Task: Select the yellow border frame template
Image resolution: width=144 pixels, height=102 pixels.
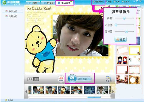Action: [135, 51]
